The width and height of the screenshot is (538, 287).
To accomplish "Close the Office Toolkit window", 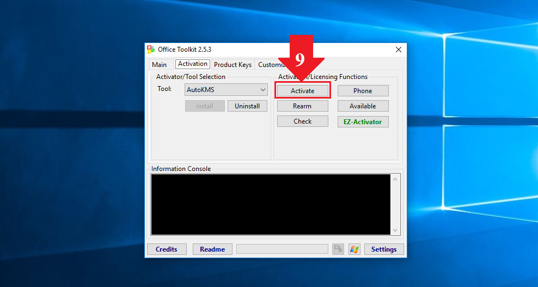I will [x=399, y=50].
